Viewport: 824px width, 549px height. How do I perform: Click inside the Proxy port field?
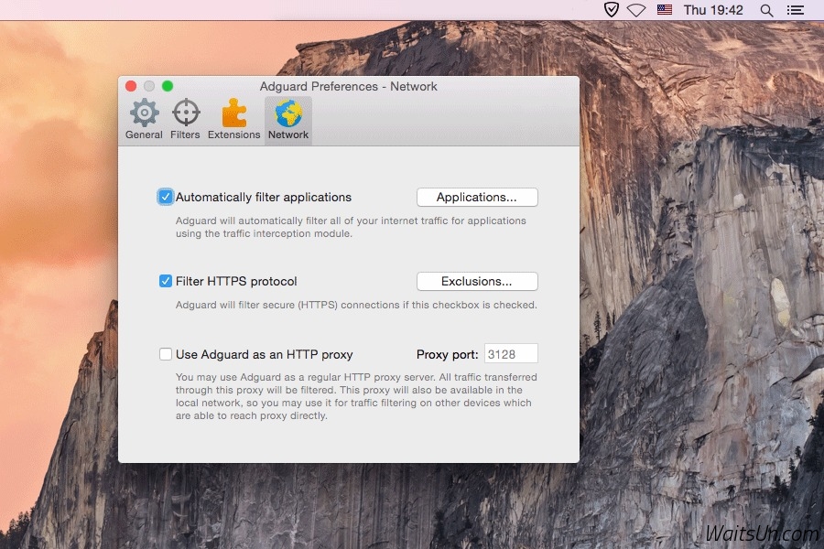[x=511, y=353]
